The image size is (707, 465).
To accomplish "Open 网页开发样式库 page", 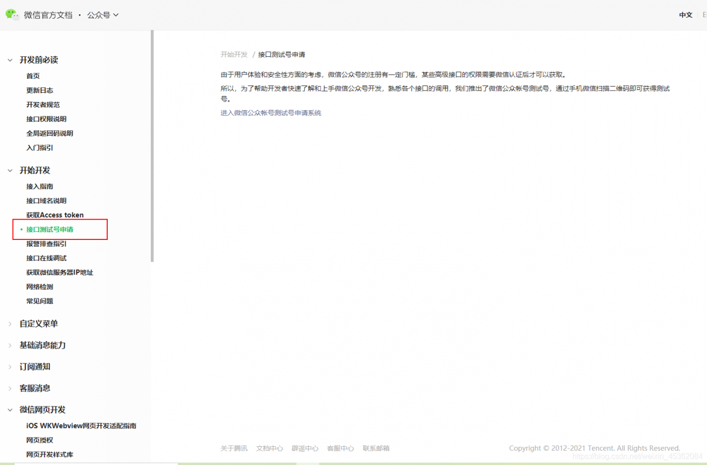I will point(50,455).
